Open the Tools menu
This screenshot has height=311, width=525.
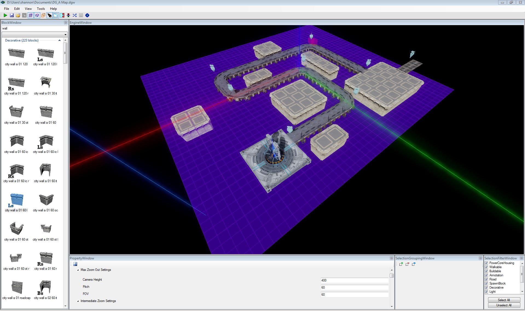pos(41,9)
